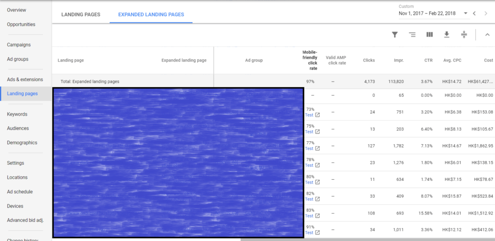Open Ad schedule in the sidebar

20,192
